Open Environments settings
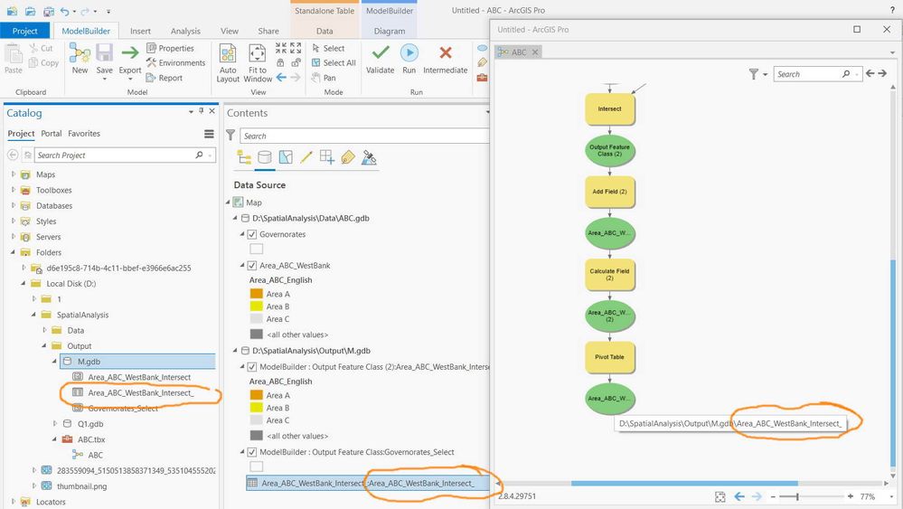The width and height of the screenshot is (903, 509). [175, 62]
